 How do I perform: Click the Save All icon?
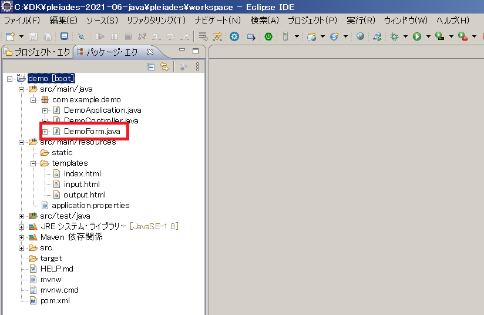pyautogui.click(x=47, y=37)
